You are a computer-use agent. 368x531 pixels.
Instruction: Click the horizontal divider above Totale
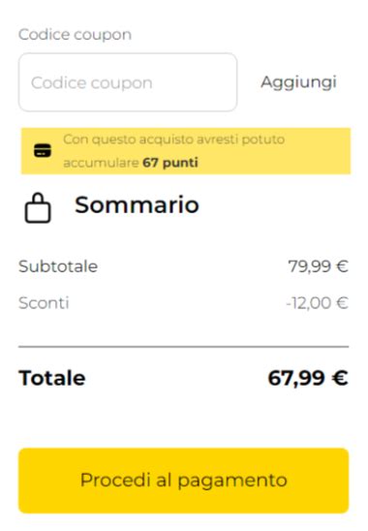coord(183,347)
